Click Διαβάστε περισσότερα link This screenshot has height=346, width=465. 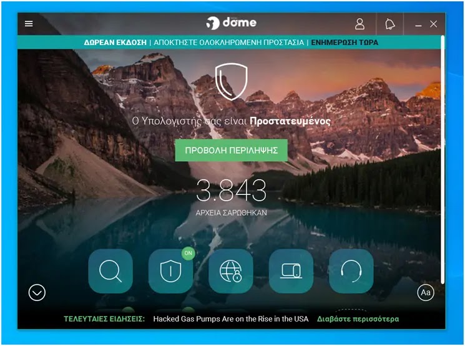(x=358, y=319)
